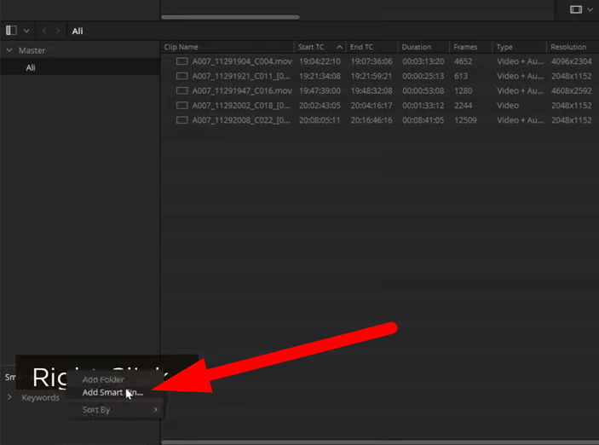Screen dimensions: 599x445
Task: Click the bottom horizontal scrollbar of the clip list
Action: 380,442
